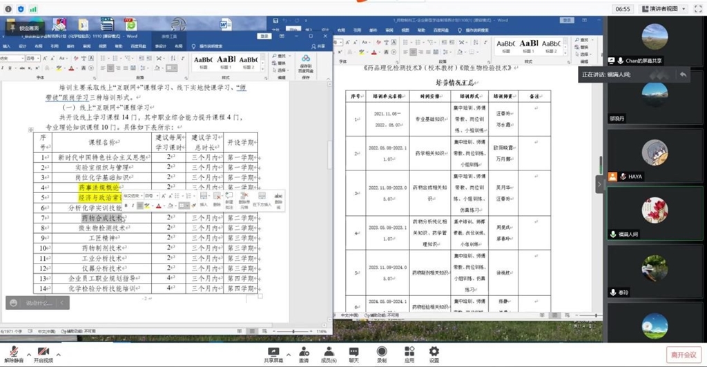Open 引用 tab in left Word

pyautogui.click(x=55, y=46)
